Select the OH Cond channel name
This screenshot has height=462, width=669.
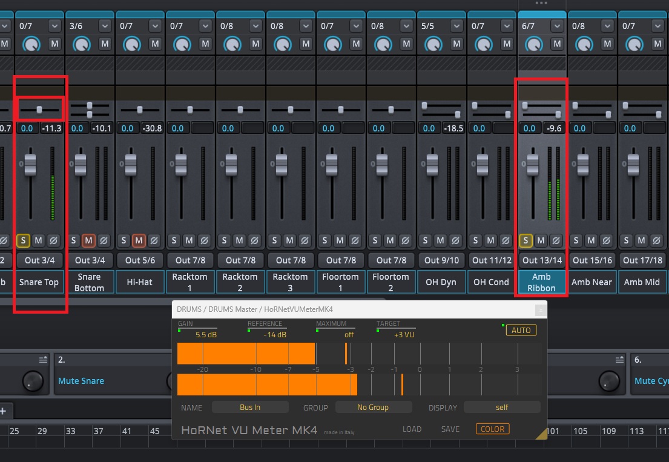pos(492,282)
